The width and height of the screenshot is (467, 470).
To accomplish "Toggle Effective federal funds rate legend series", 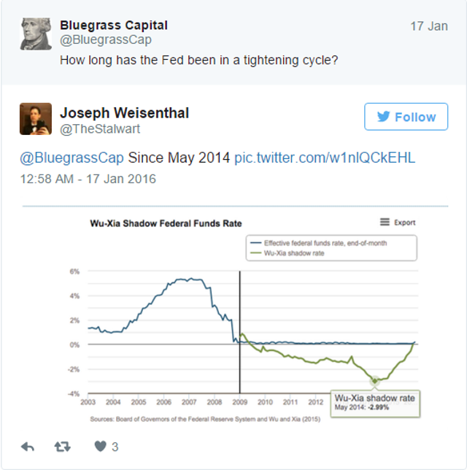I will [319, 243].
